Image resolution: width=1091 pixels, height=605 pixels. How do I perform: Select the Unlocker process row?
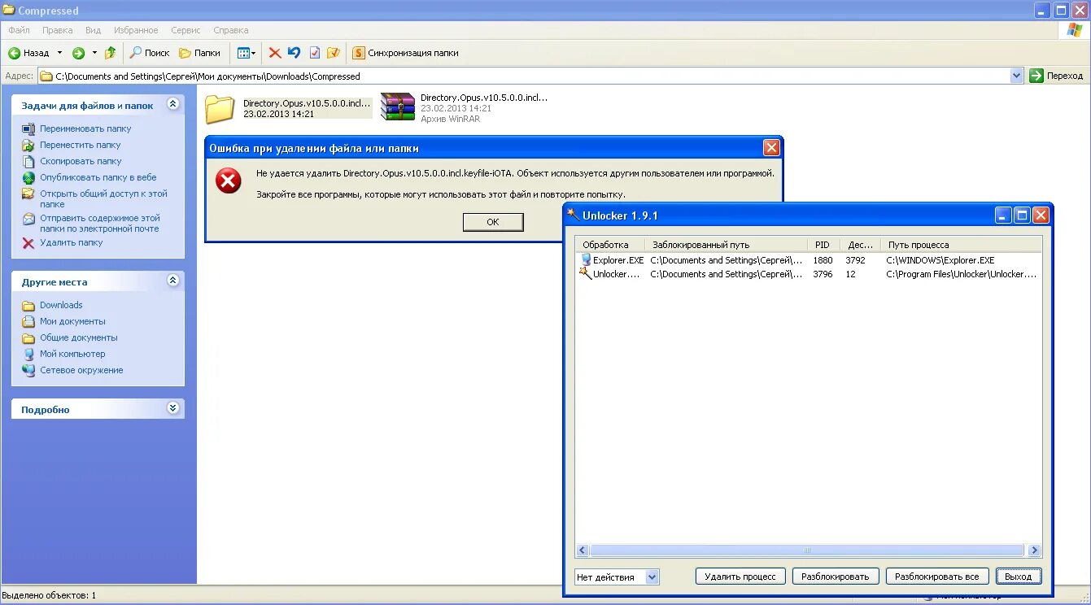[809, 274]
